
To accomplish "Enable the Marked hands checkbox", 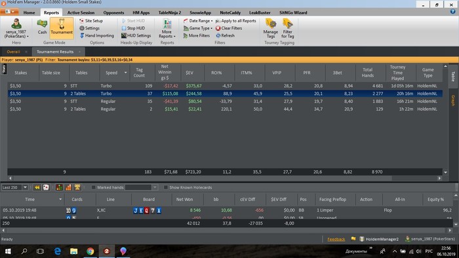I will 93,187.
